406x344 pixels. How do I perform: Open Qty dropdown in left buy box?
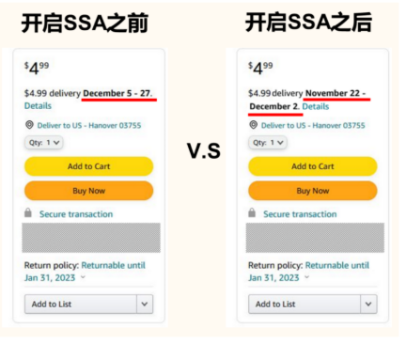point(44,143)
